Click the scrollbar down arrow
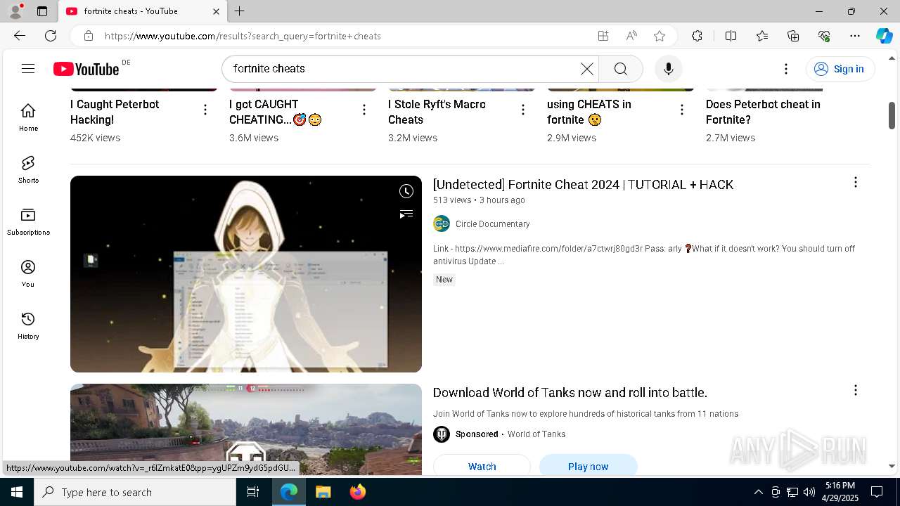Image resolution: width=900 pixels, height=506 pixels. pyautogui.click(x=892, y=466)
